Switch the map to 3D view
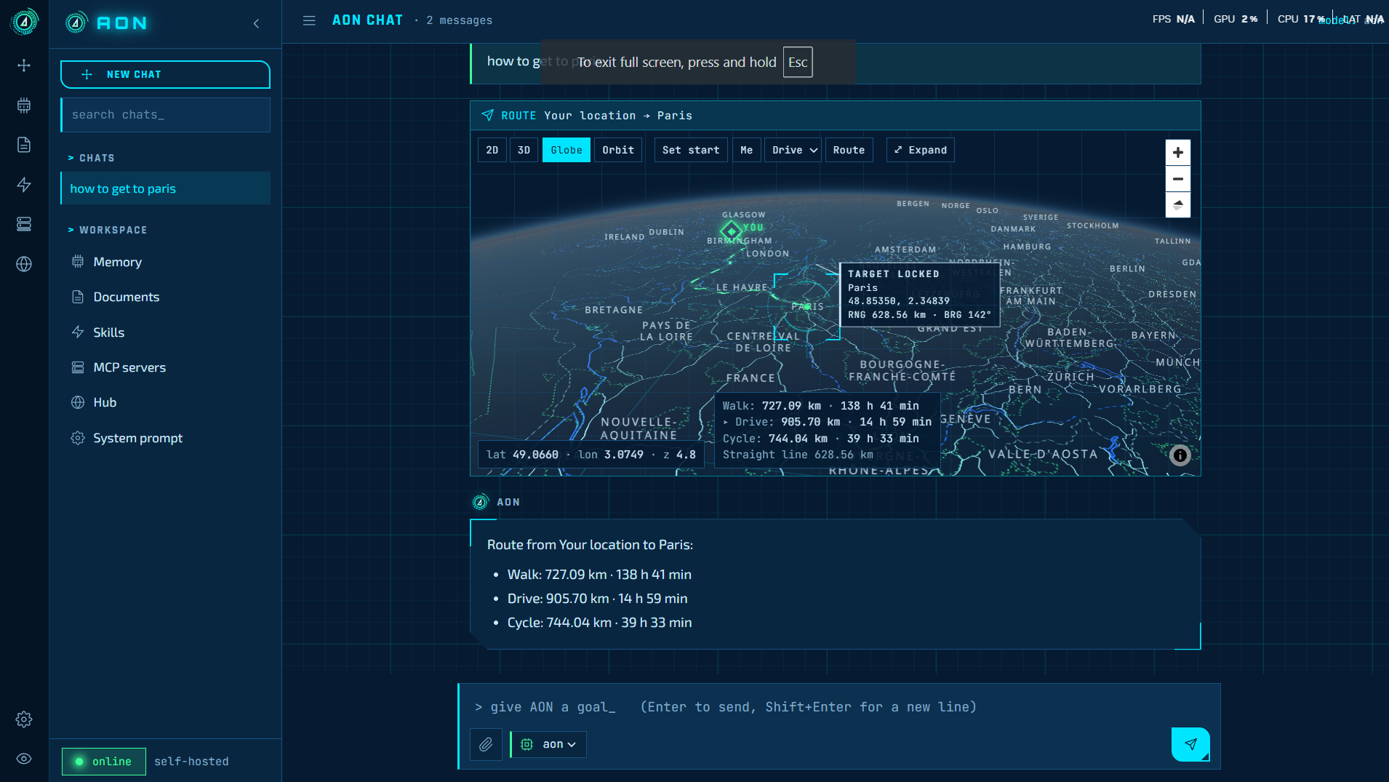The image size is (1389, 782). tap(524, 150)
